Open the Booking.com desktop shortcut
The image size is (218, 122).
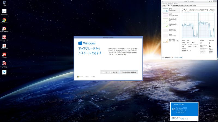pyautogui.click(x=4, y=12)
